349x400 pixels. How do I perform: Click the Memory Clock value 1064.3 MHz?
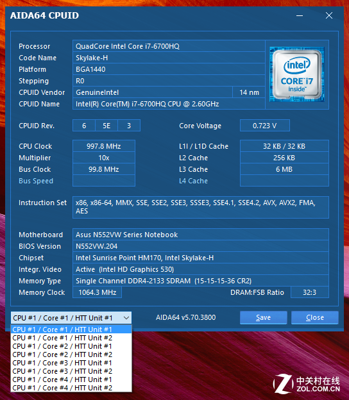pos(97,292)
